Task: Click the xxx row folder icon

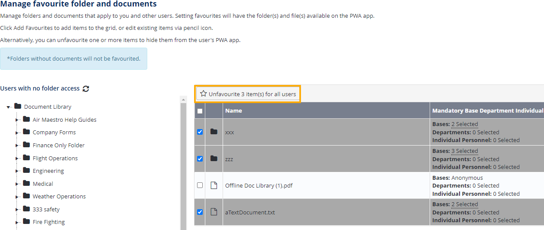Action: (x=214, y=132)
